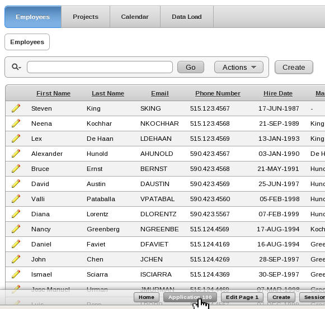Open the Calendar tab
The height and width of the screenshot is (309, 325).
pyautogui.click(x=135, y=17)
